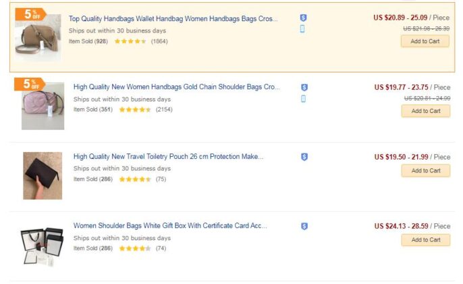Add Top Quality Handbags Wallet to cart
Image resolution: width=463 pixels, height=284 pixels.
click(x=425, y=41)
